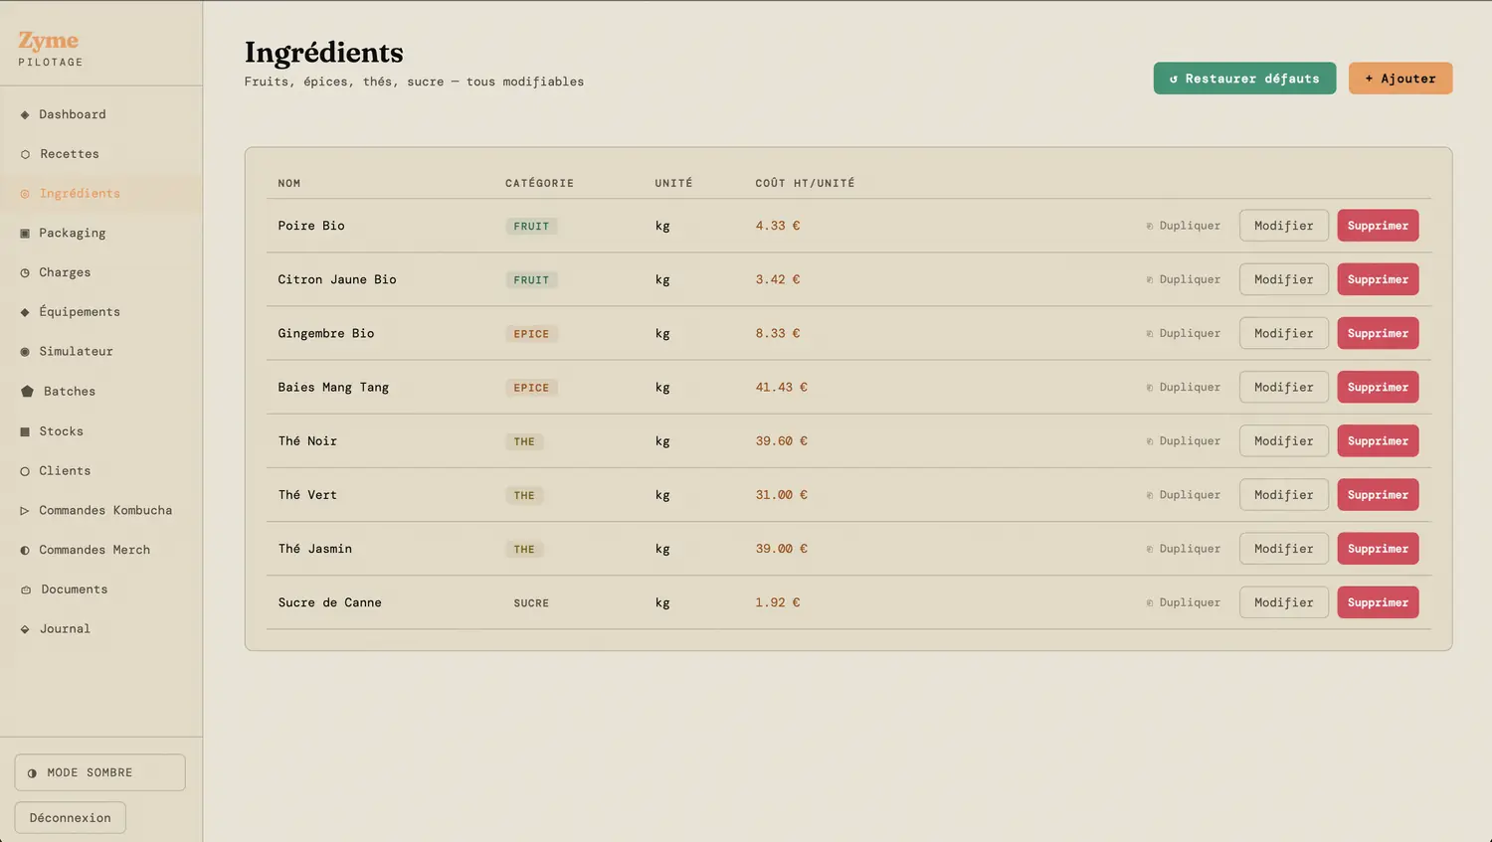
Task: Modify the Citron Jaune Bio row
Action: [1283, 279]
